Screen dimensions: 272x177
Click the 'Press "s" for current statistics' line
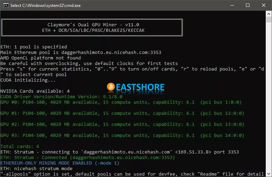[x=132, y=69]
